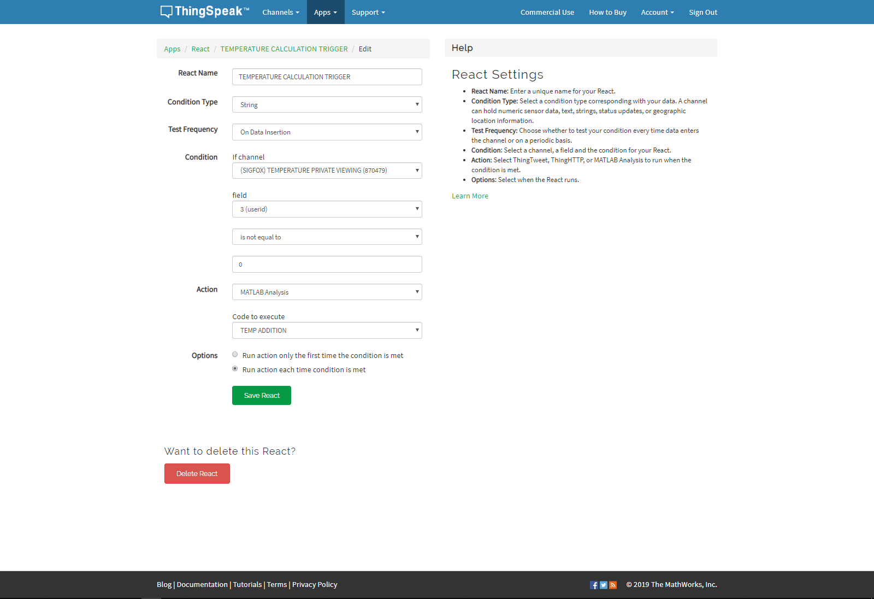The height and width of the screenshot is (599, 874).
Task: Open the RSS feed icon
Action: tap(613, 585)
